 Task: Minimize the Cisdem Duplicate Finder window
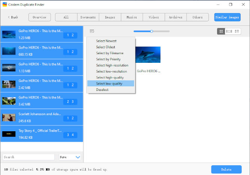[x=218, y=4]
